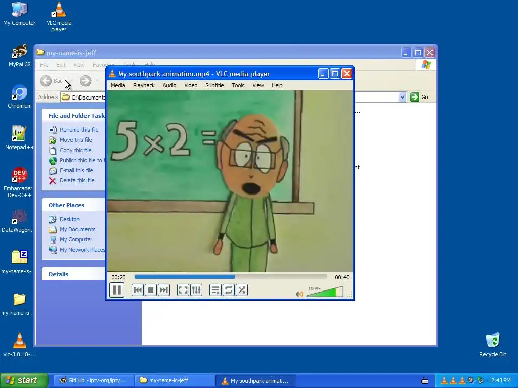
Task: Seek on the VLC progress bar
Action: coord(231,277)
